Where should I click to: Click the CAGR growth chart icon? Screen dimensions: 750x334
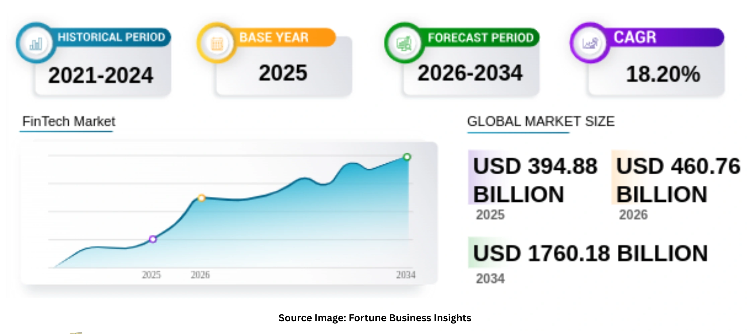click(x=590, y=43)
